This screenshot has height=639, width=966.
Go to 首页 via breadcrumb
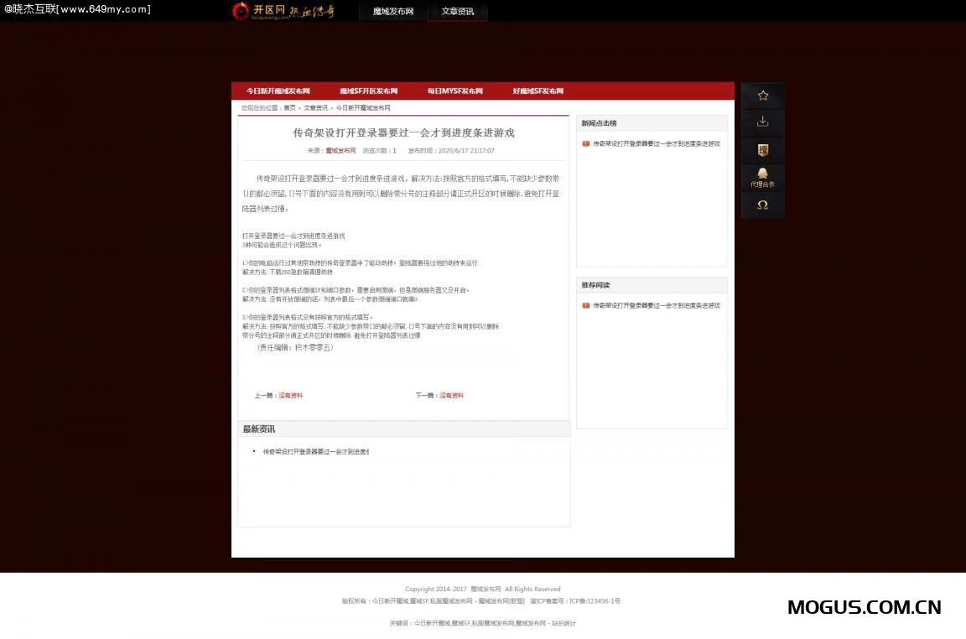[x=289, y=107]
